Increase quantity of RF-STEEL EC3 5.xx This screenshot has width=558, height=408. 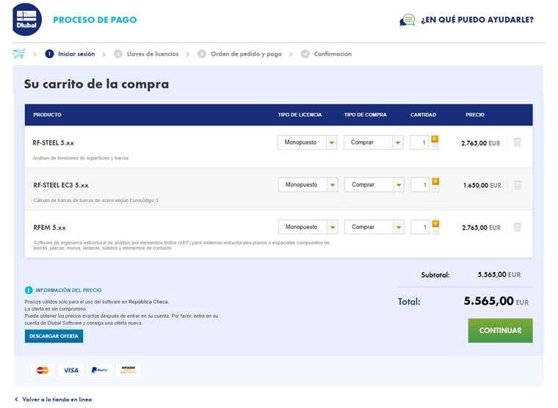click(x=435, y=181)
